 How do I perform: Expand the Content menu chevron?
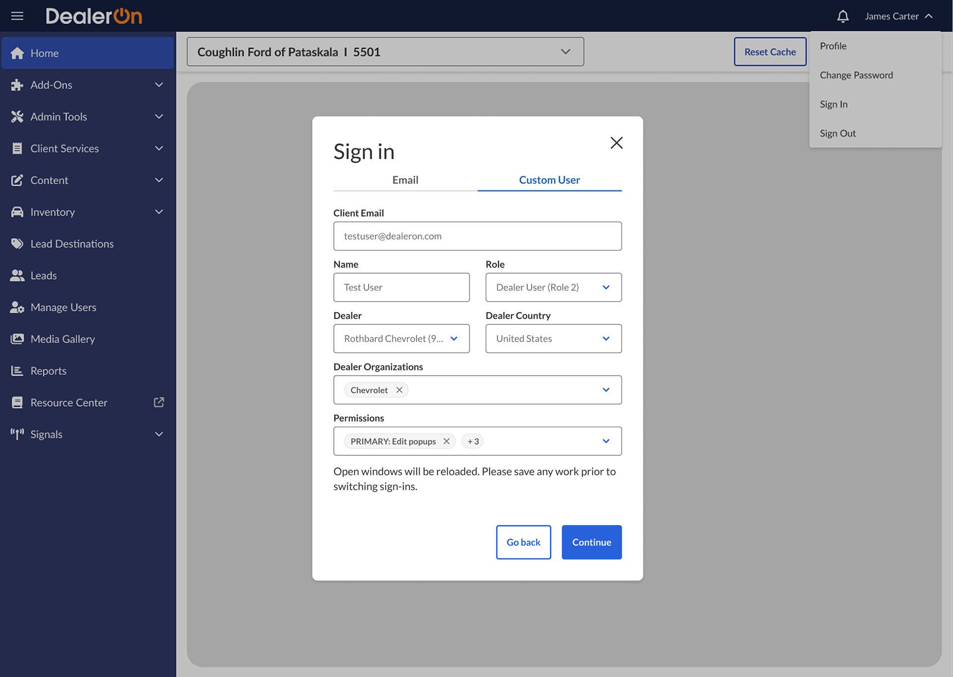(x=159, y=180)
